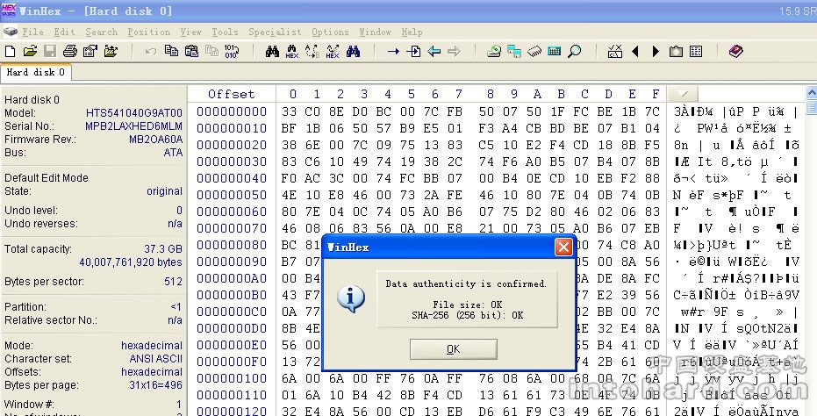Open the Tools menu
The width and height of the screenshot is (817, 416).
point(225,32)
